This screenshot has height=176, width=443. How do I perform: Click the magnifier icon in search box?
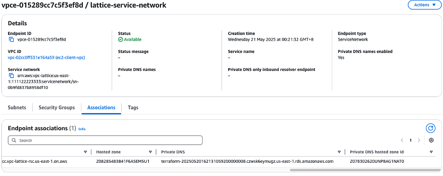click(14, 140)
